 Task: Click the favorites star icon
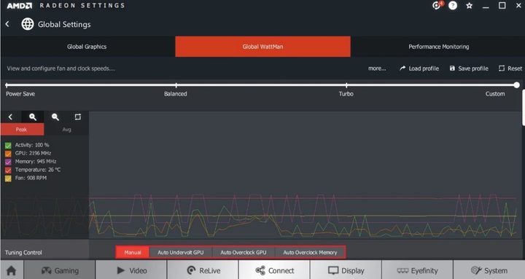tap(470, 6)
